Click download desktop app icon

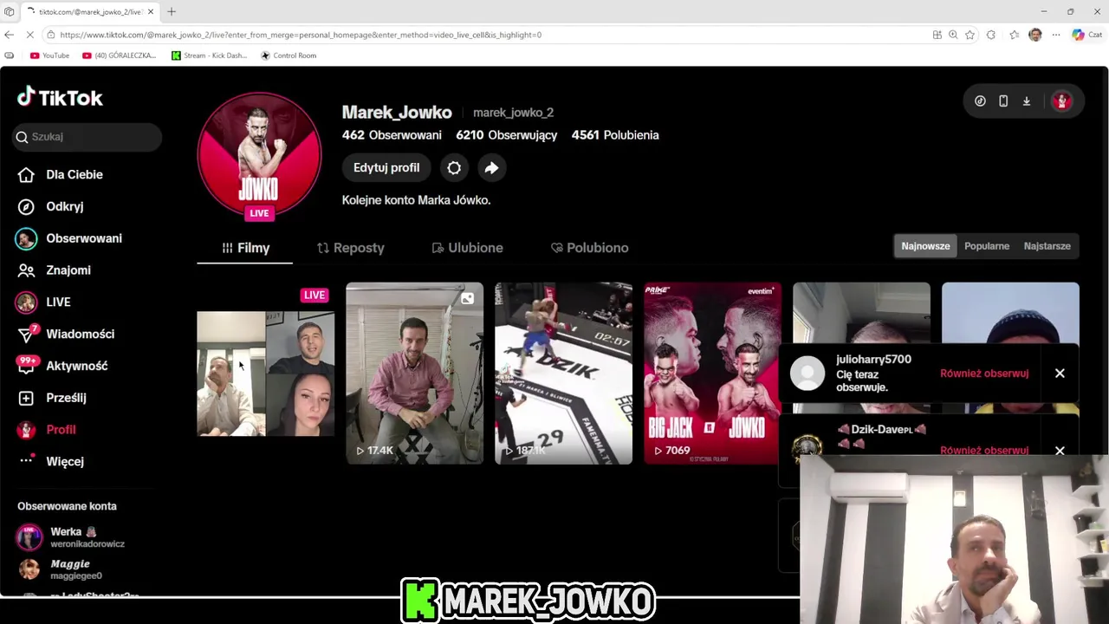1027,101
